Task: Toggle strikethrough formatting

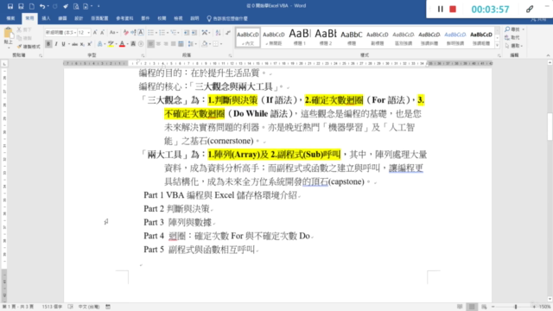Action: click(75, 44)
